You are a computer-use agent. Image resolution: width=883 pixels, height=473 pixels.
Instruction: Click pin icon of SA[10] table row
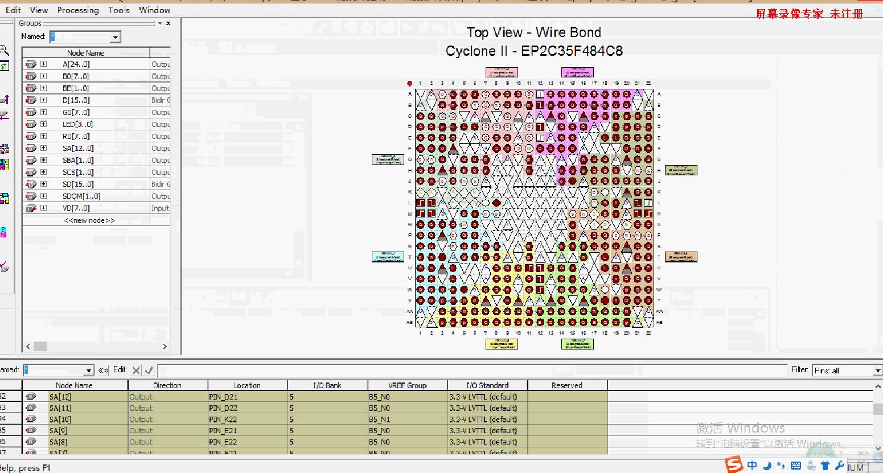(x=31, y=419)
